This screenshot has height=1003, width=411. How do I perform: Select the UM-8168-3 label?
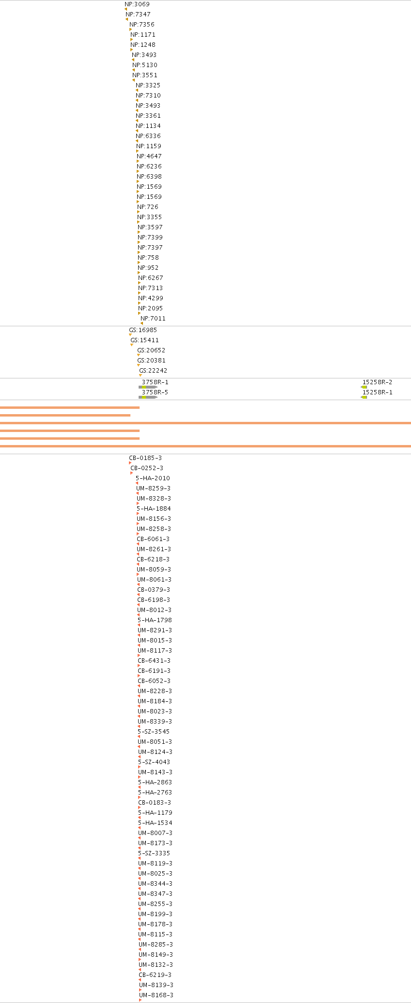[156, 995]
